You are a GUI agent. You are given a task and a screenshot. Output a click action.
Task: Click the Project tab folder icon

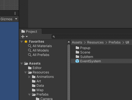pos(23,31)
